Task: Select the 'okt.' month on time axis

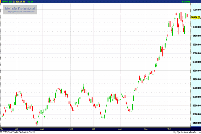Action: pos(94,129)
